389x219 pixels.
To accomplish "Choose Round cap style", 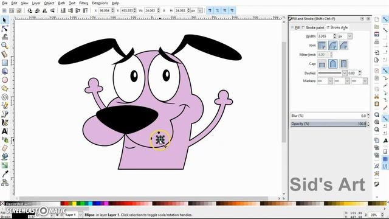I will click(332, 64).
